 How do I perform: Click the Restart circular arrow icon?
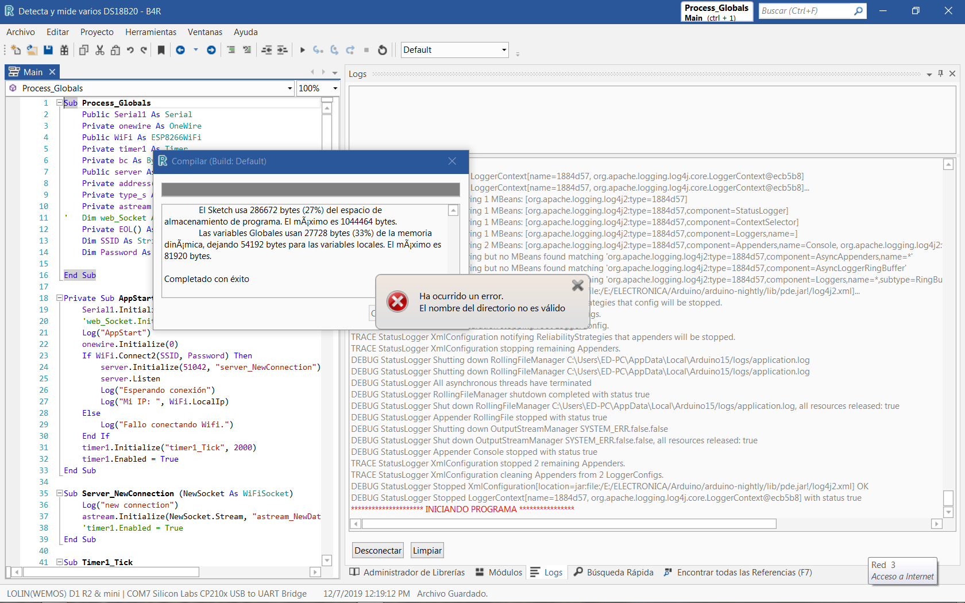[x=383, y=50]
